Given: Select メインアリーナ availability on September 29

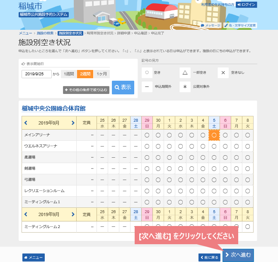Looking at the screenshot, I should [x=147, y=135].
